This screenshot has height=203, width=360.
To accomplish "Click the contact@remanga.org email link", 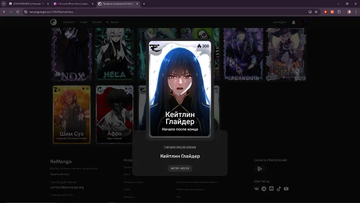I will tap(67, 187).
